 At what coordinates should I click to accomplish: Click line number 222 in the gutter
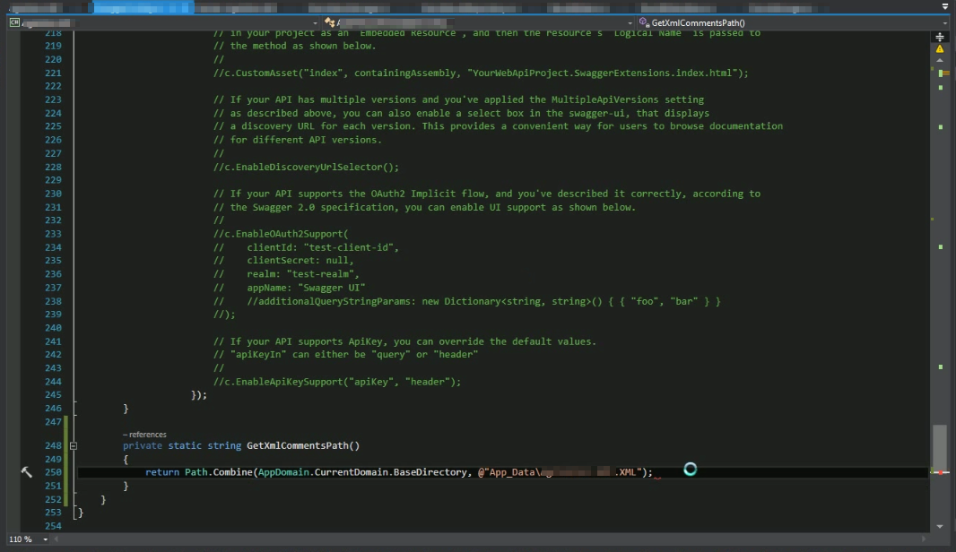click(x=53, y=87)
